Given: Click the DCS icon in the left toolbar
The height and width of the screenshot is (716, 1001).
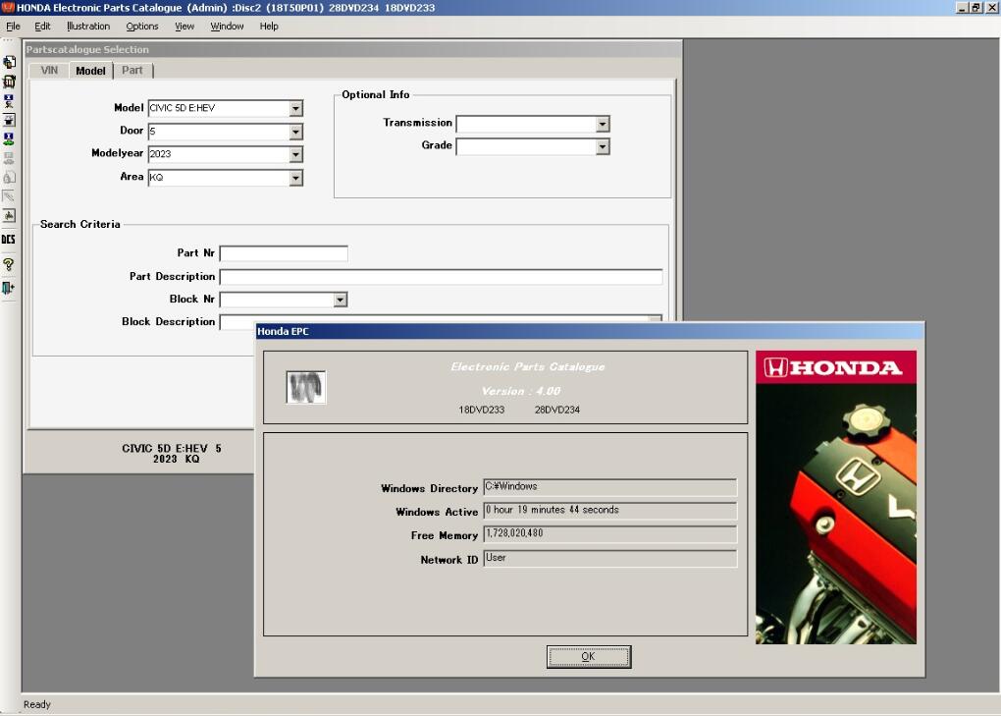Looking at the screenshot, I should (x=8, y=240).
